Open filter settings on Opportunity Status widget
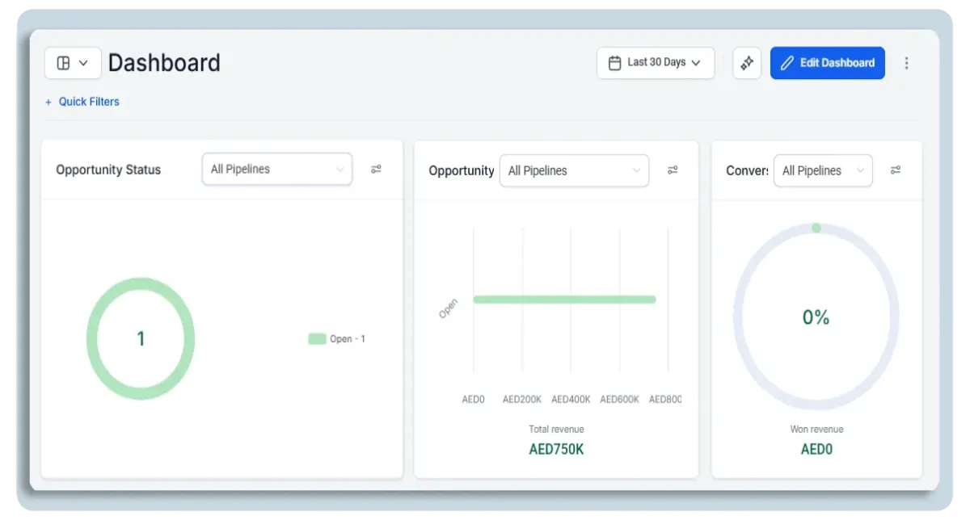970x520 pixels. [377, 169]
